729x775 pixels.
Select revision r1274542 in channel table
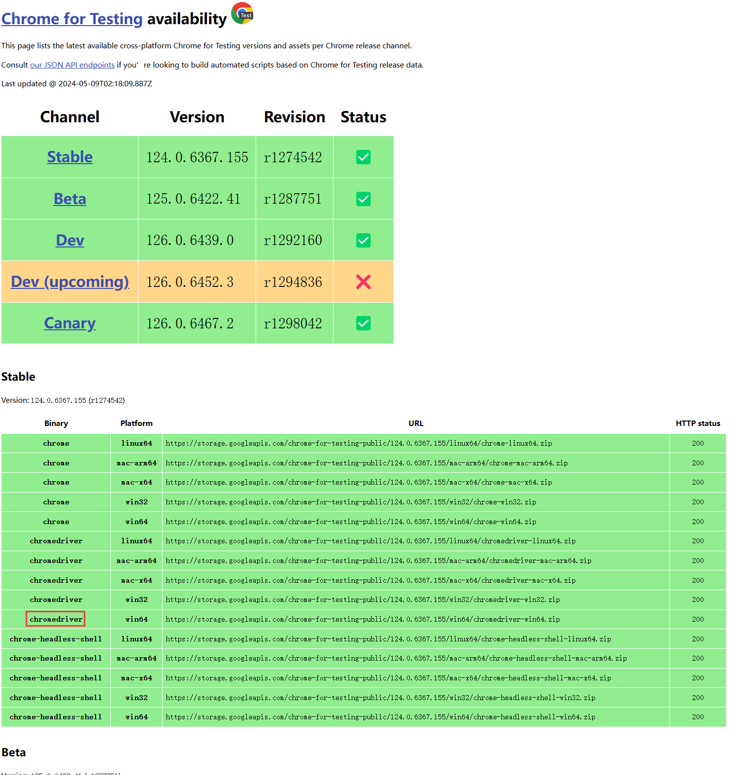295,157
